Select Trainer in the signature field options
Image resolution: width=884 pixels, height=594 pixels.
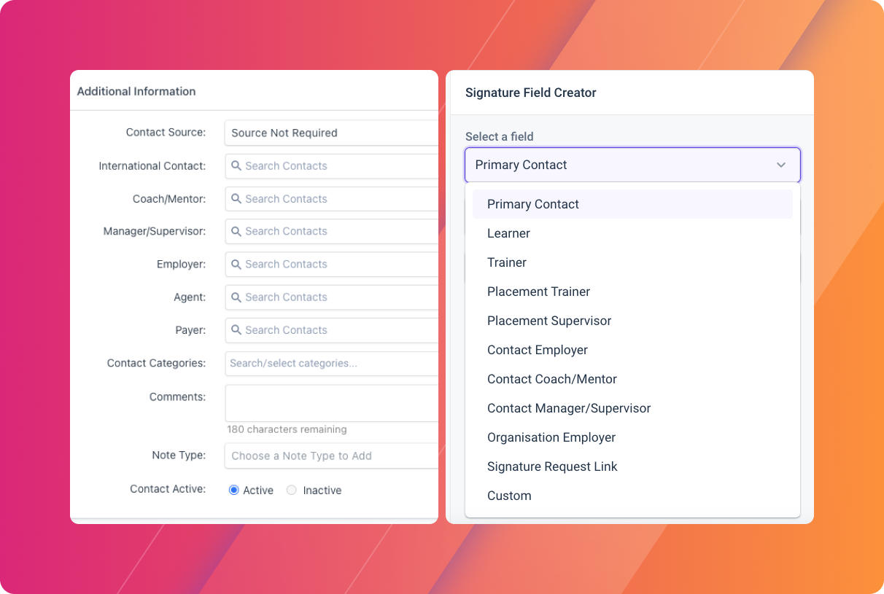506,262
